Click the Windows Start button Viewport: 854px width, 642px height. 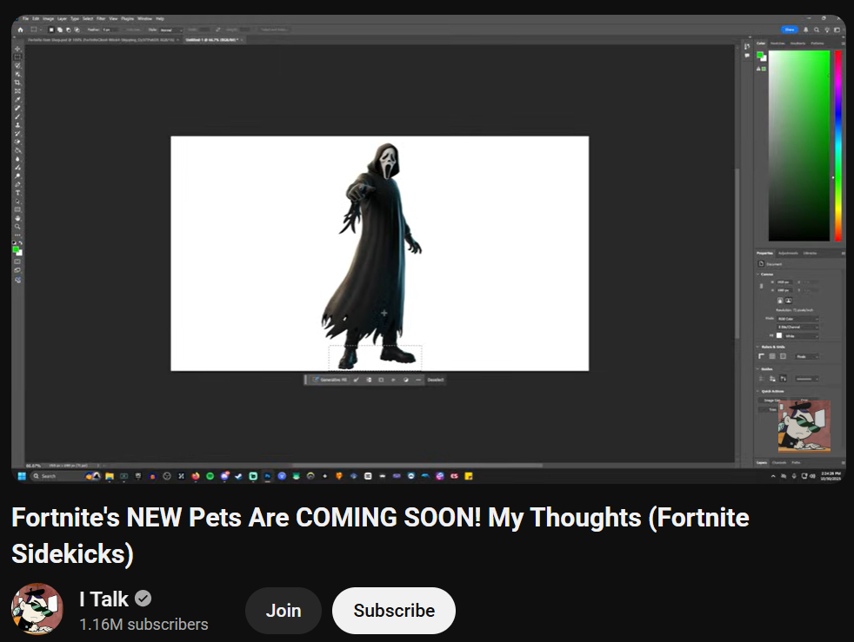(22, 476)
